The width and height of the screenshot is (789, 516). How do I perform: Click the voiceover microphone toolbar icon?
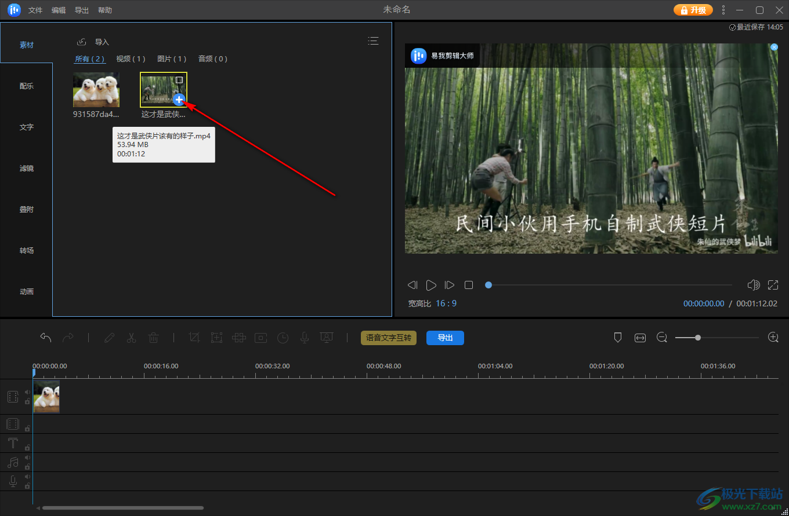point(305,338)
